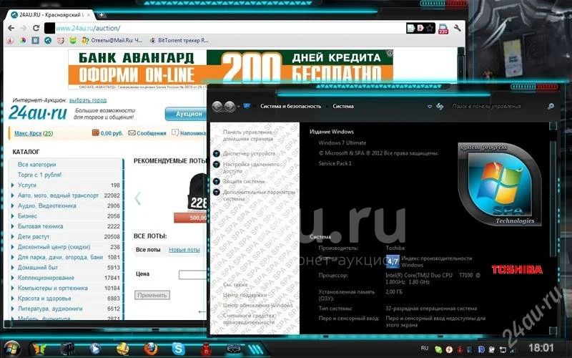The image size is (572, 358).
Task: Expand Коллекционирование arrow
Action: 13,278
